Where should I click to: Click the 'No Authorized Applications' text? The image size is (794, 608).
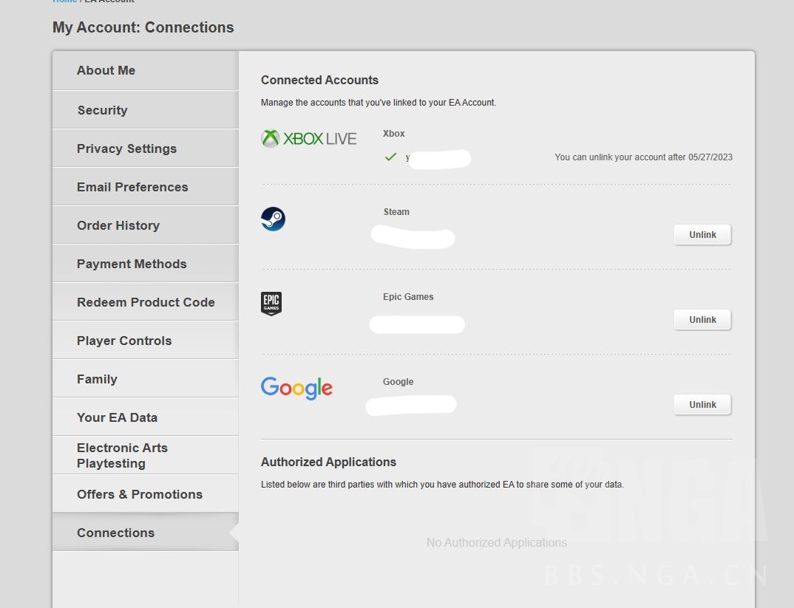coord(497,543)
